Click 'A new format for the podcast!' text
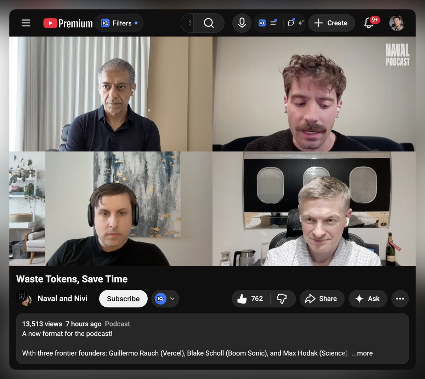This screenshot has width=425, height=379. tap(67, 334)
